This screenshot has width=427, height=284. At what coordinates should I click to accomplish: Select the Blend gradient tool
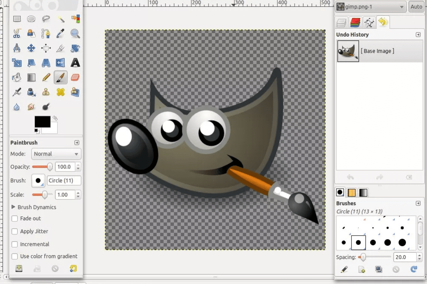click(x=31, y=77)
